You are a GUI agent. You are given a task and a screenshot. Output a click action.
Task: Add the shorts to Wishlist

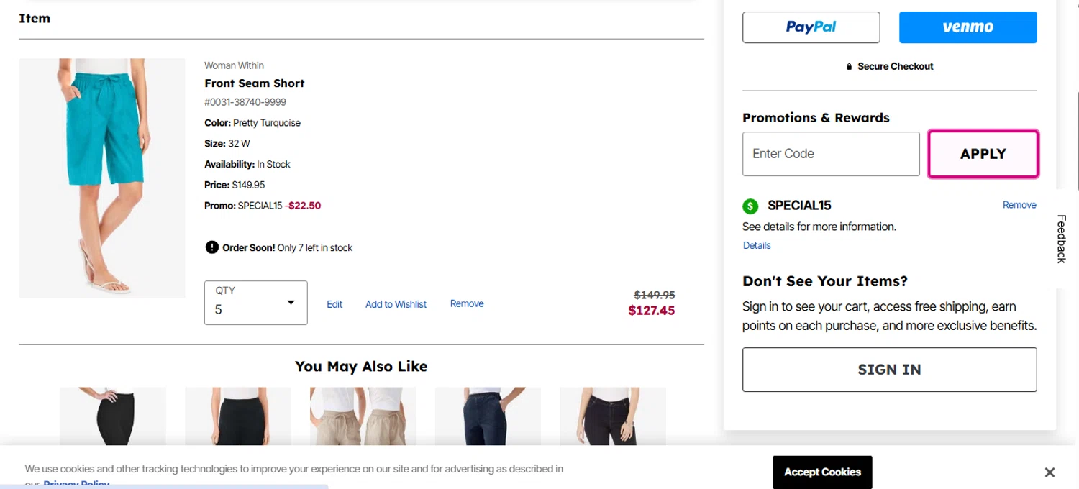tap(396, 304)
